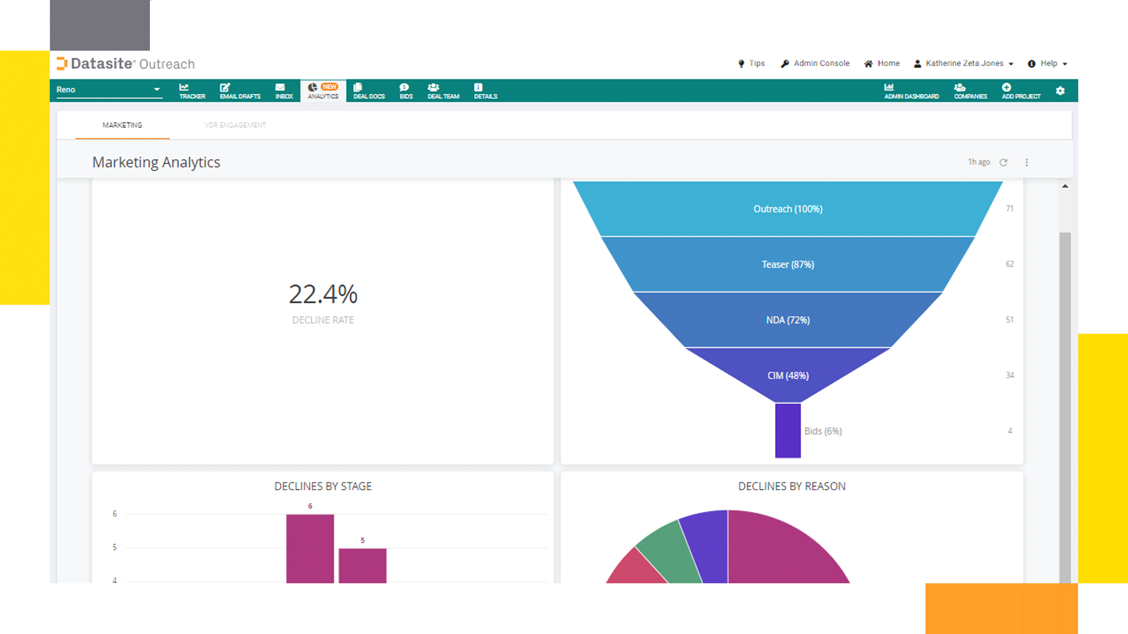Open the Bids section
This screenshot has width=1128, height=634.
tap(406, 91)
